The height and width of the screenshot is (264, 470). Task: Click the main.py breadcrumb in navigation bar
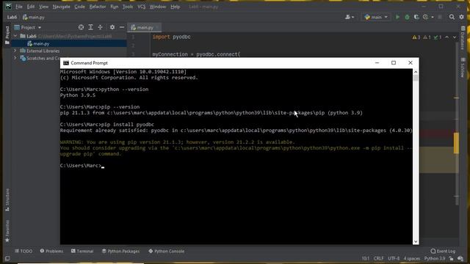point(34,17)
